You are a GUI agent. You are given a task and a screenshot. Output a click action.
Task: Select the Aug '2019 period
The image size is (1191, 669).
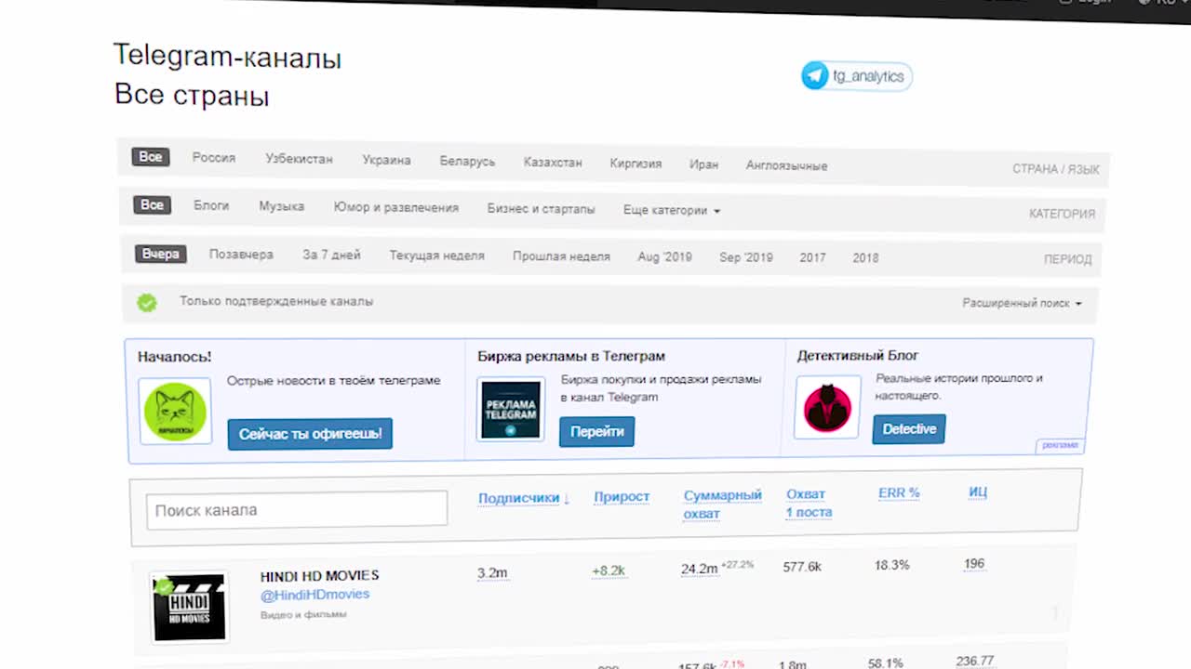tap(664, 256)
